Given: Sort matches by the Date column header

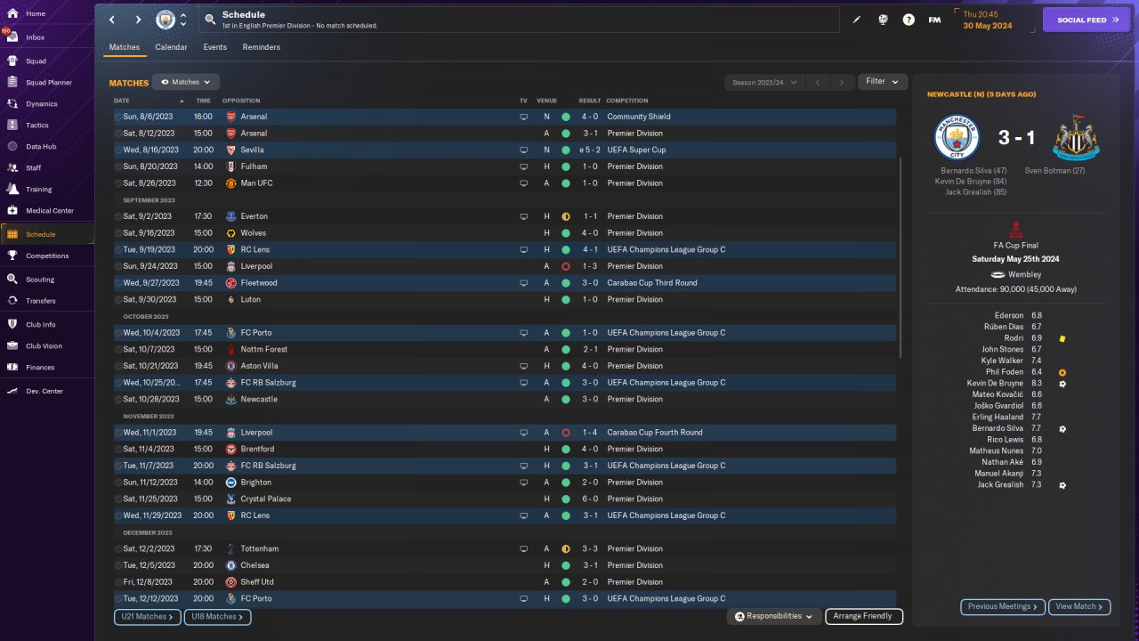Looking at the screenshot, I should coord(122,101).
